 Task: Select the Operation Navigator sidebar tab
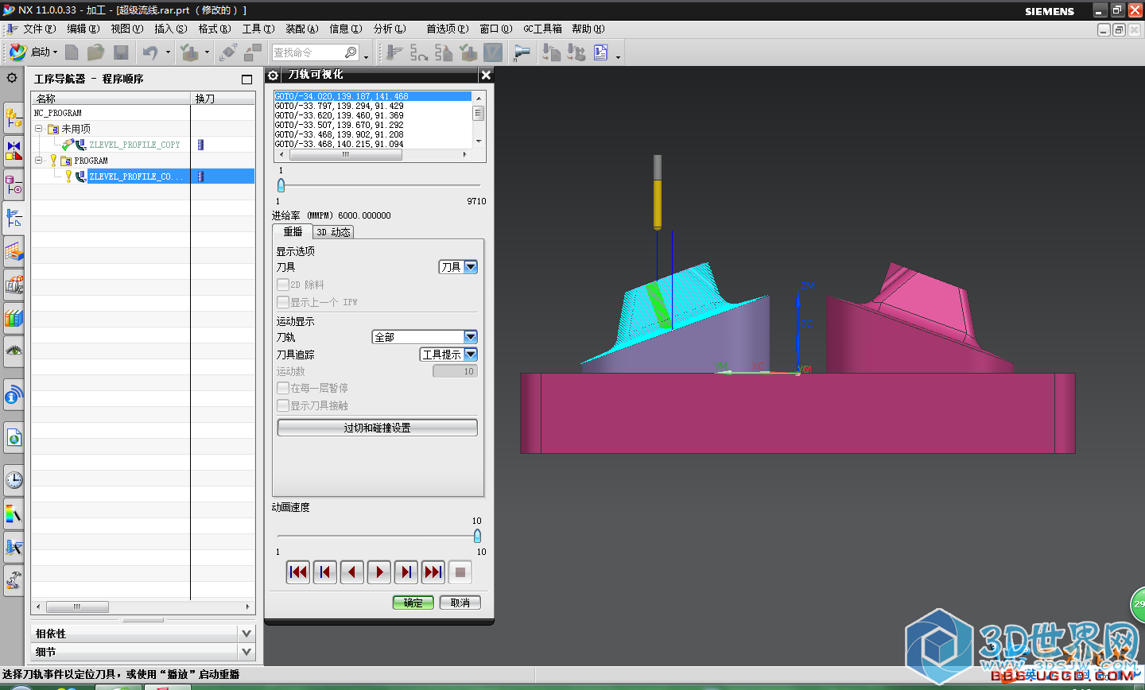[x=14, y=216]
